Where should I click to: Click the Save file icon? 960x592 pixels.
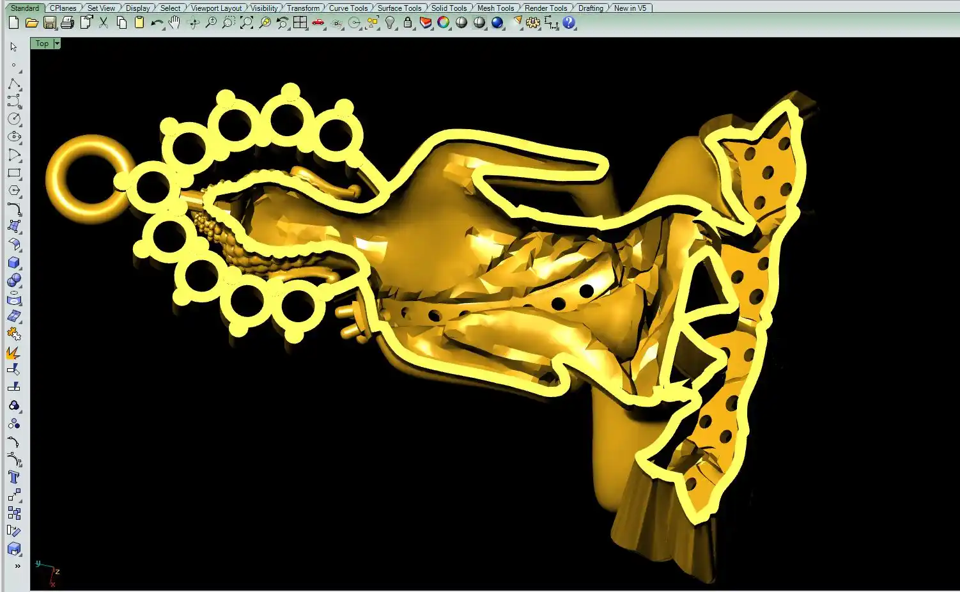coord(49,23)
